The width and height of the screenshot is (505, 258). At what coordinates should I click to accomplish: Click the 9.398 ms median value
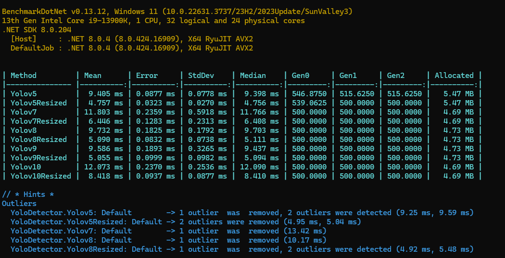pos(262,94)
